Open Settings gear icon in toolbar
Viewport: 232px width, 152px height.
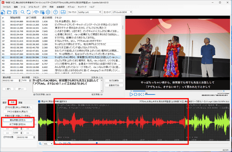pos(48,12)
